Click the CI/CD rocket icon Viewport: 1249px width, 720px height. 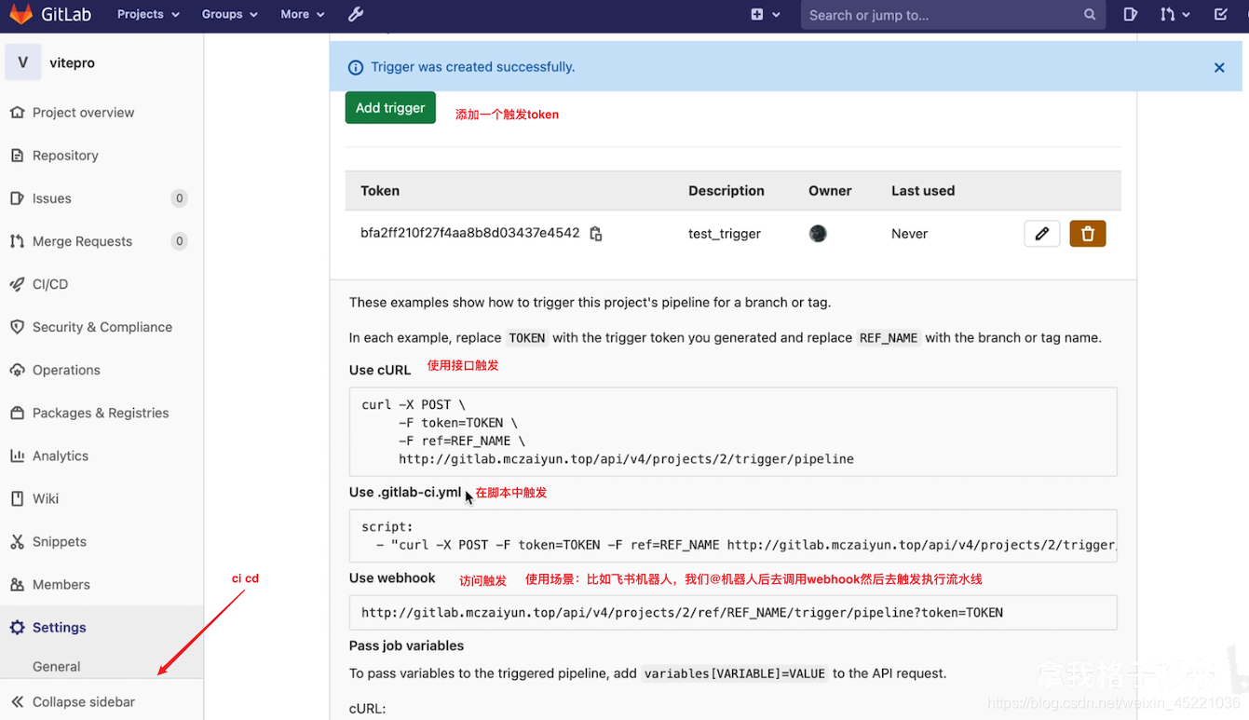[17, 283]
